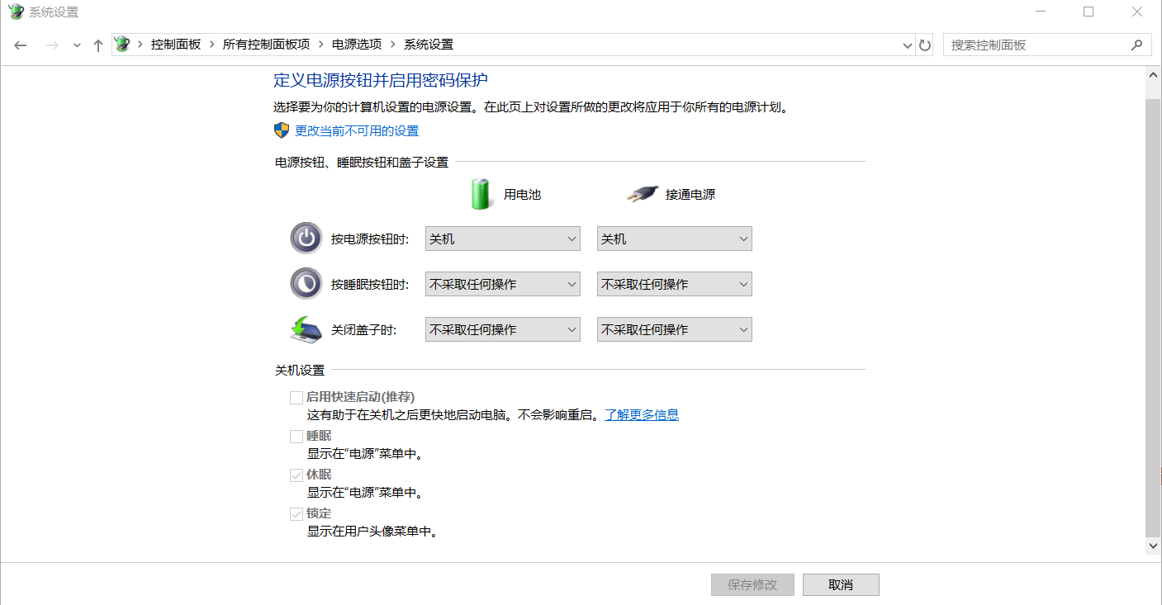This screenshot has height=605, width=1162.
Task: Click the 按电源按钮时 label
Action: click(370, 239)
